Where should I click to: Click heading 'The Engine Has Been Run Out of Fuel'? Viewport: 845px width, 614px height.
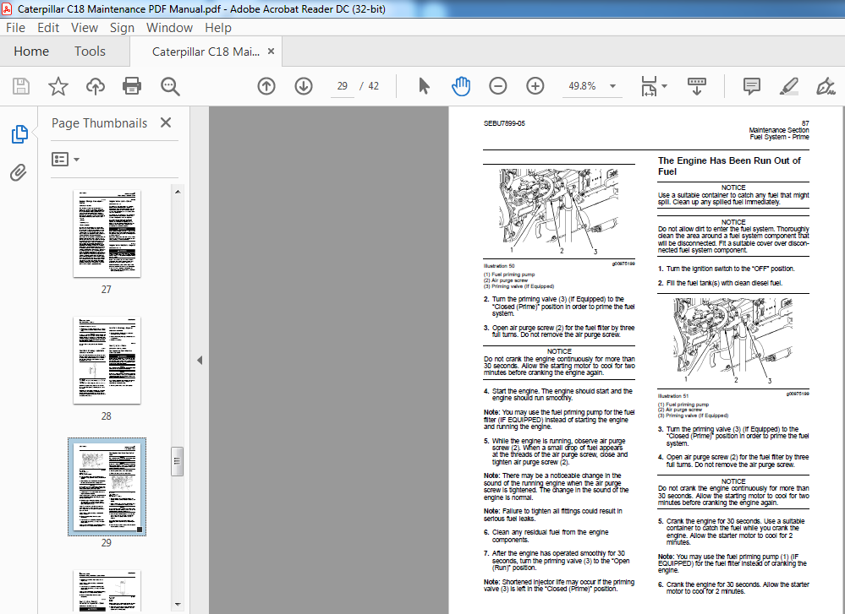point(729,166)
